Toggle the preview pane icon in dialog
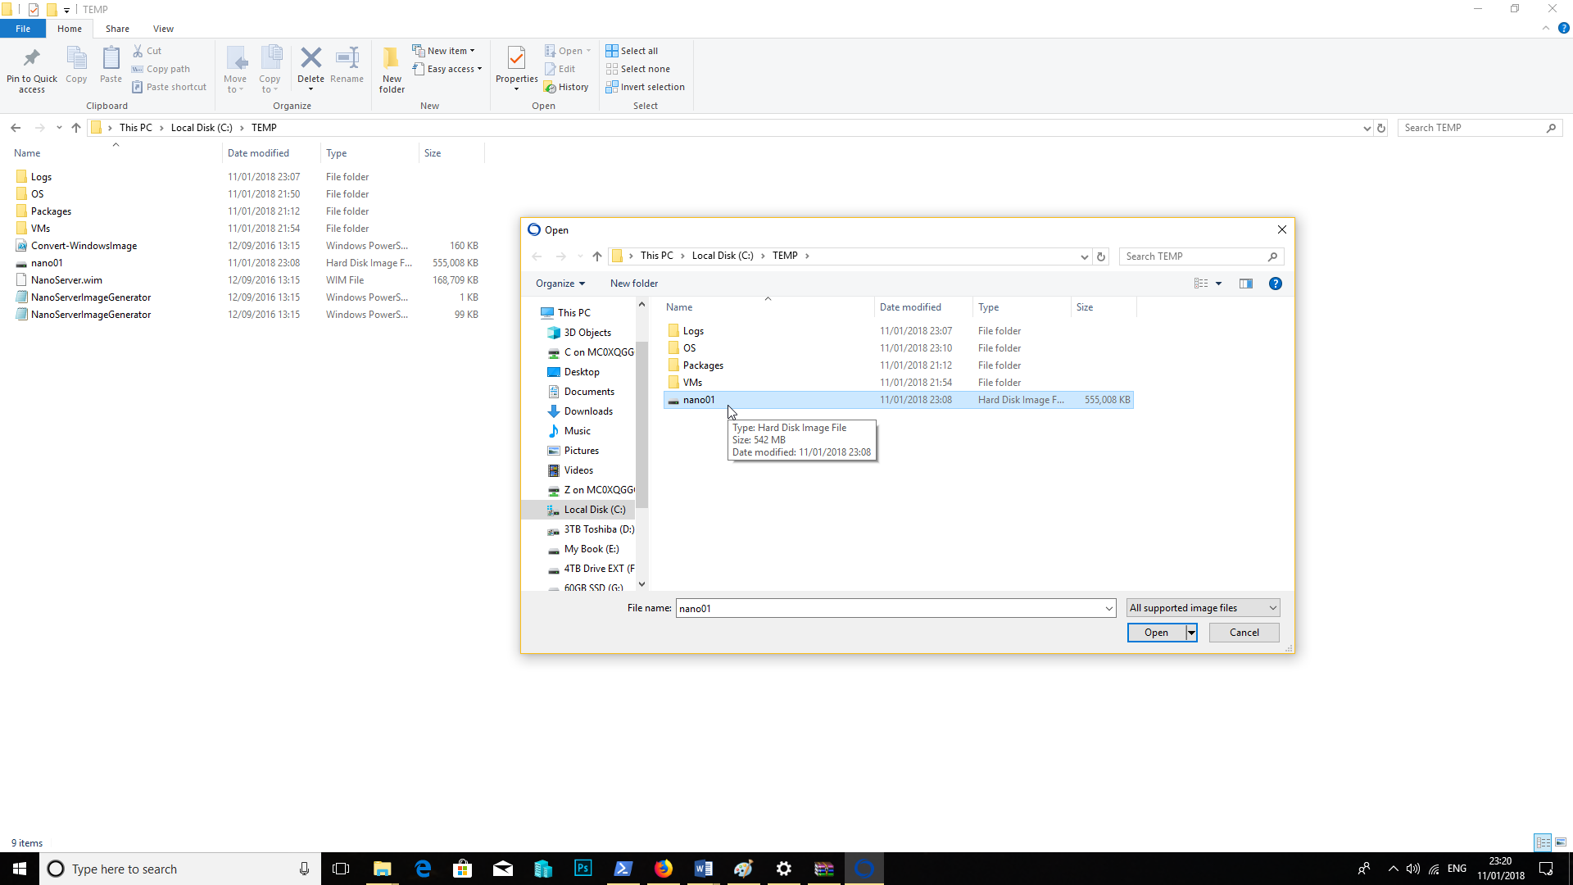The height and width of the screenshot is (885, 1573). pos(1245,284)
